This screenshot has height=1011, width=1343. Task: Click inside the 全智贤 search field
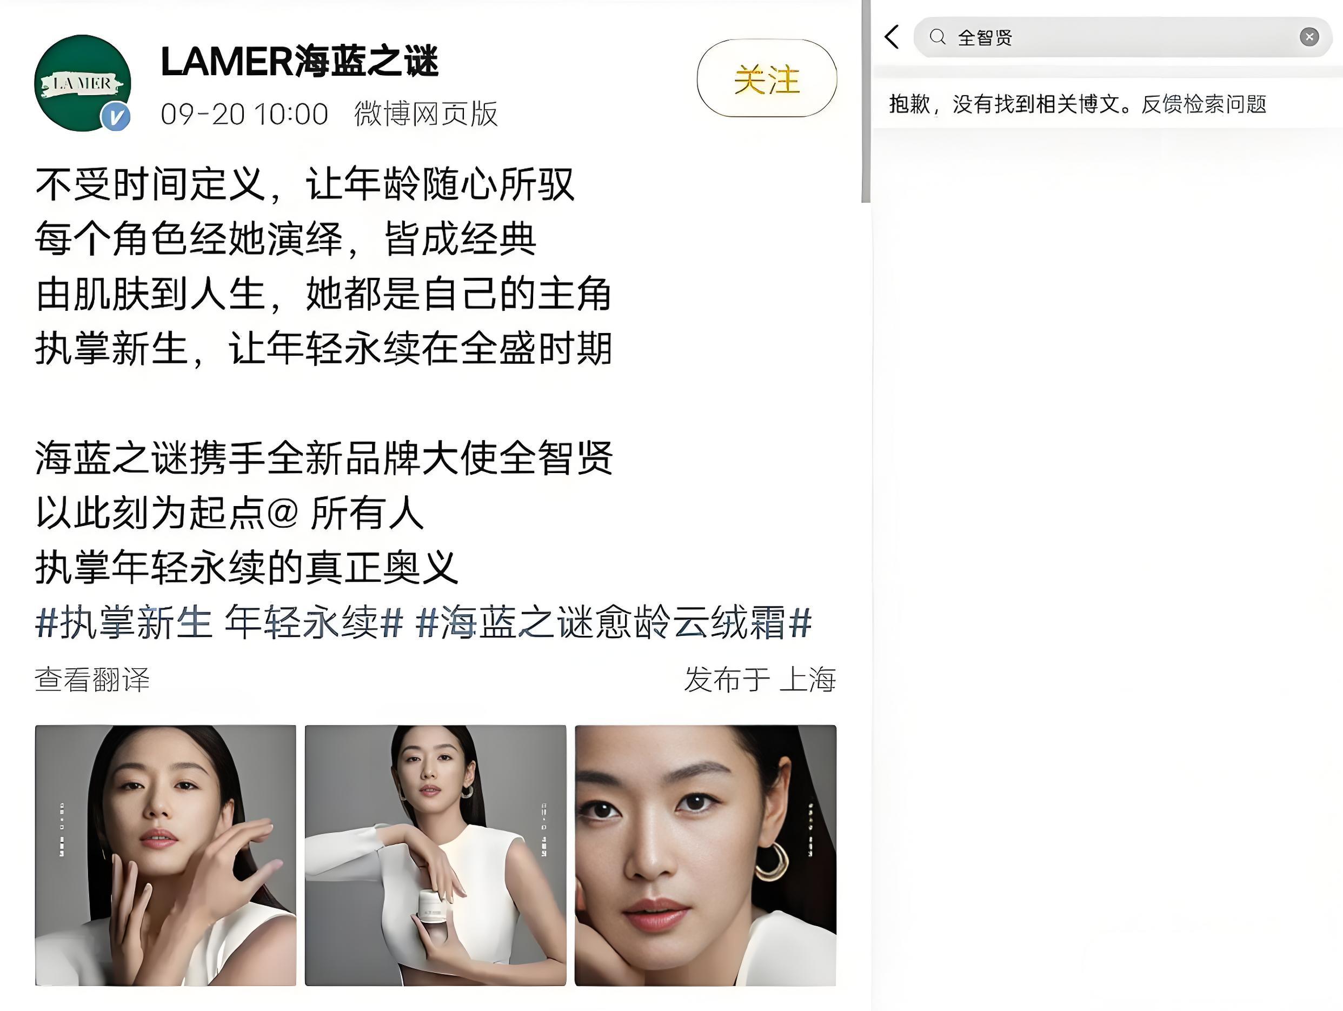click(x=1122, y=37)
